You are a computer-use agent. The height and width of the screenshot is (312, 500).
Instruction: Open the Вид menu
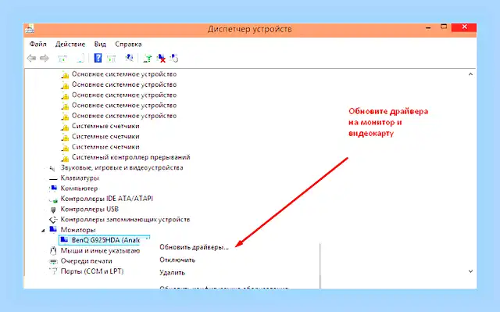[100, 44]
